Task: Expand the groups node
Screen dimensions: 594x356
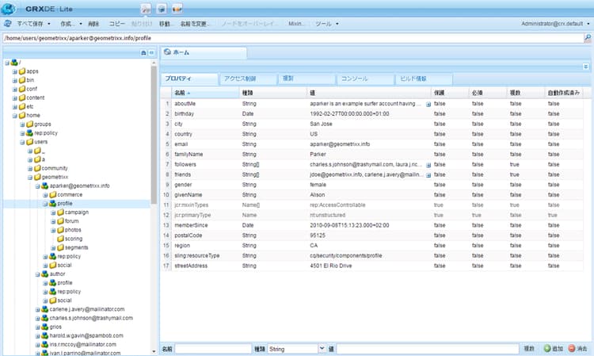Action: coord(22,124)
